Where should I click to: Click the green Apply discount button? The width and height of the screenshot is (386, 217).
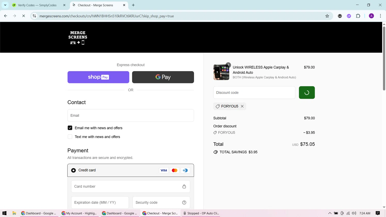coord(307,93)
